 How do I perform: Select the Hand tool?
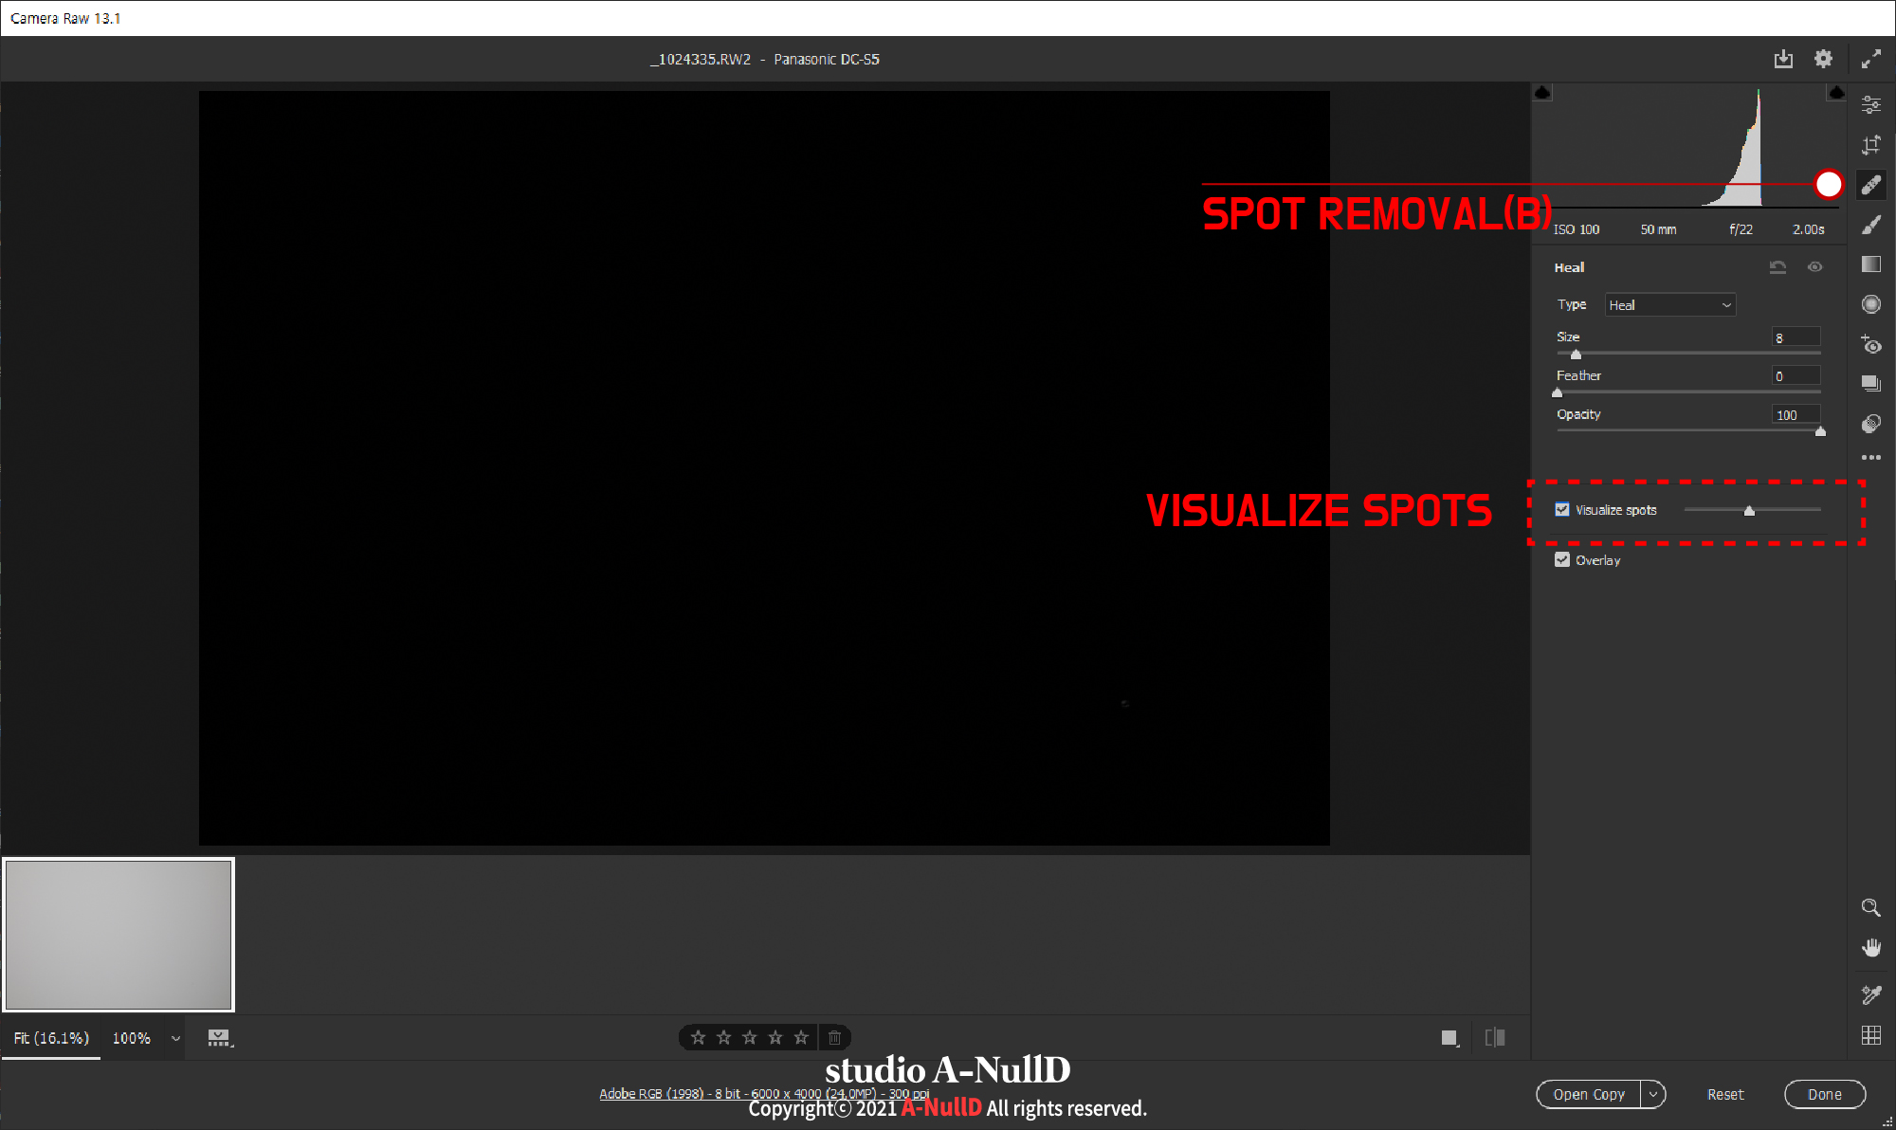pos(1870,948)
